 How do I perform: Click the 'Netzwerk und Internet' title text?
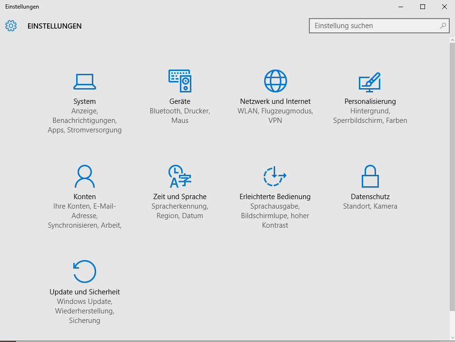(x=275, y=101)
